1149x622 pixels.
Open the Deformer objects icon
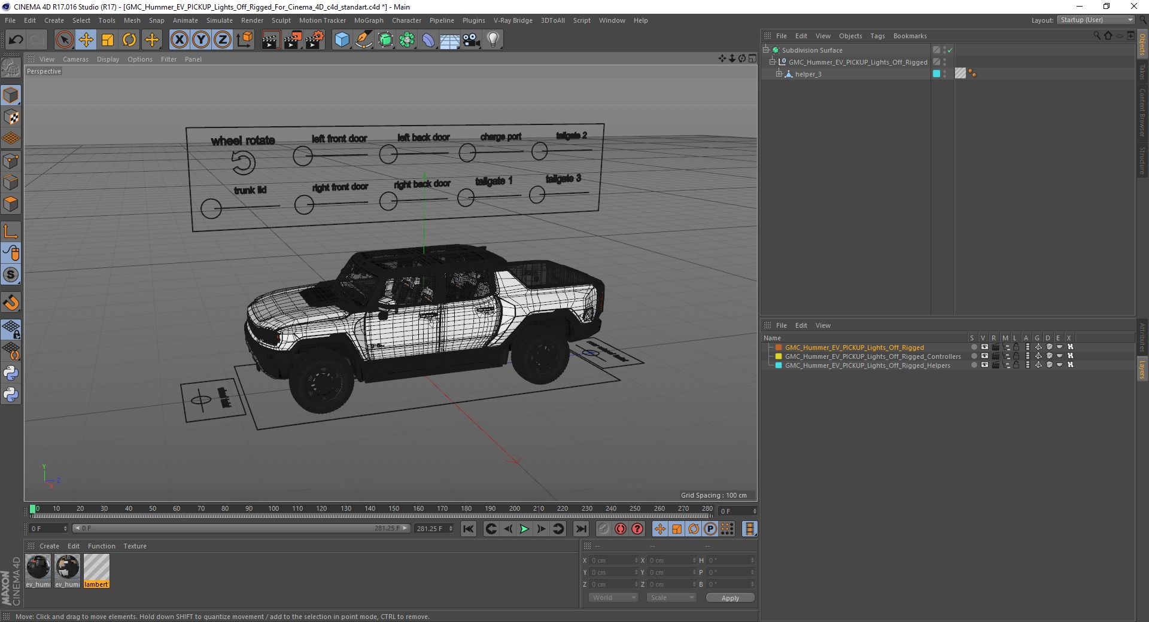(428, 39)
